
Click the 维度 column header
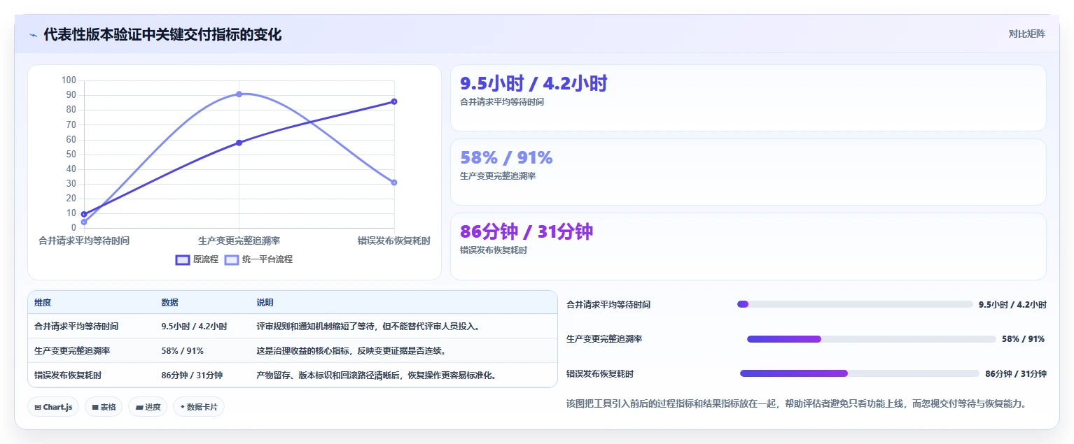click(43, 303)
